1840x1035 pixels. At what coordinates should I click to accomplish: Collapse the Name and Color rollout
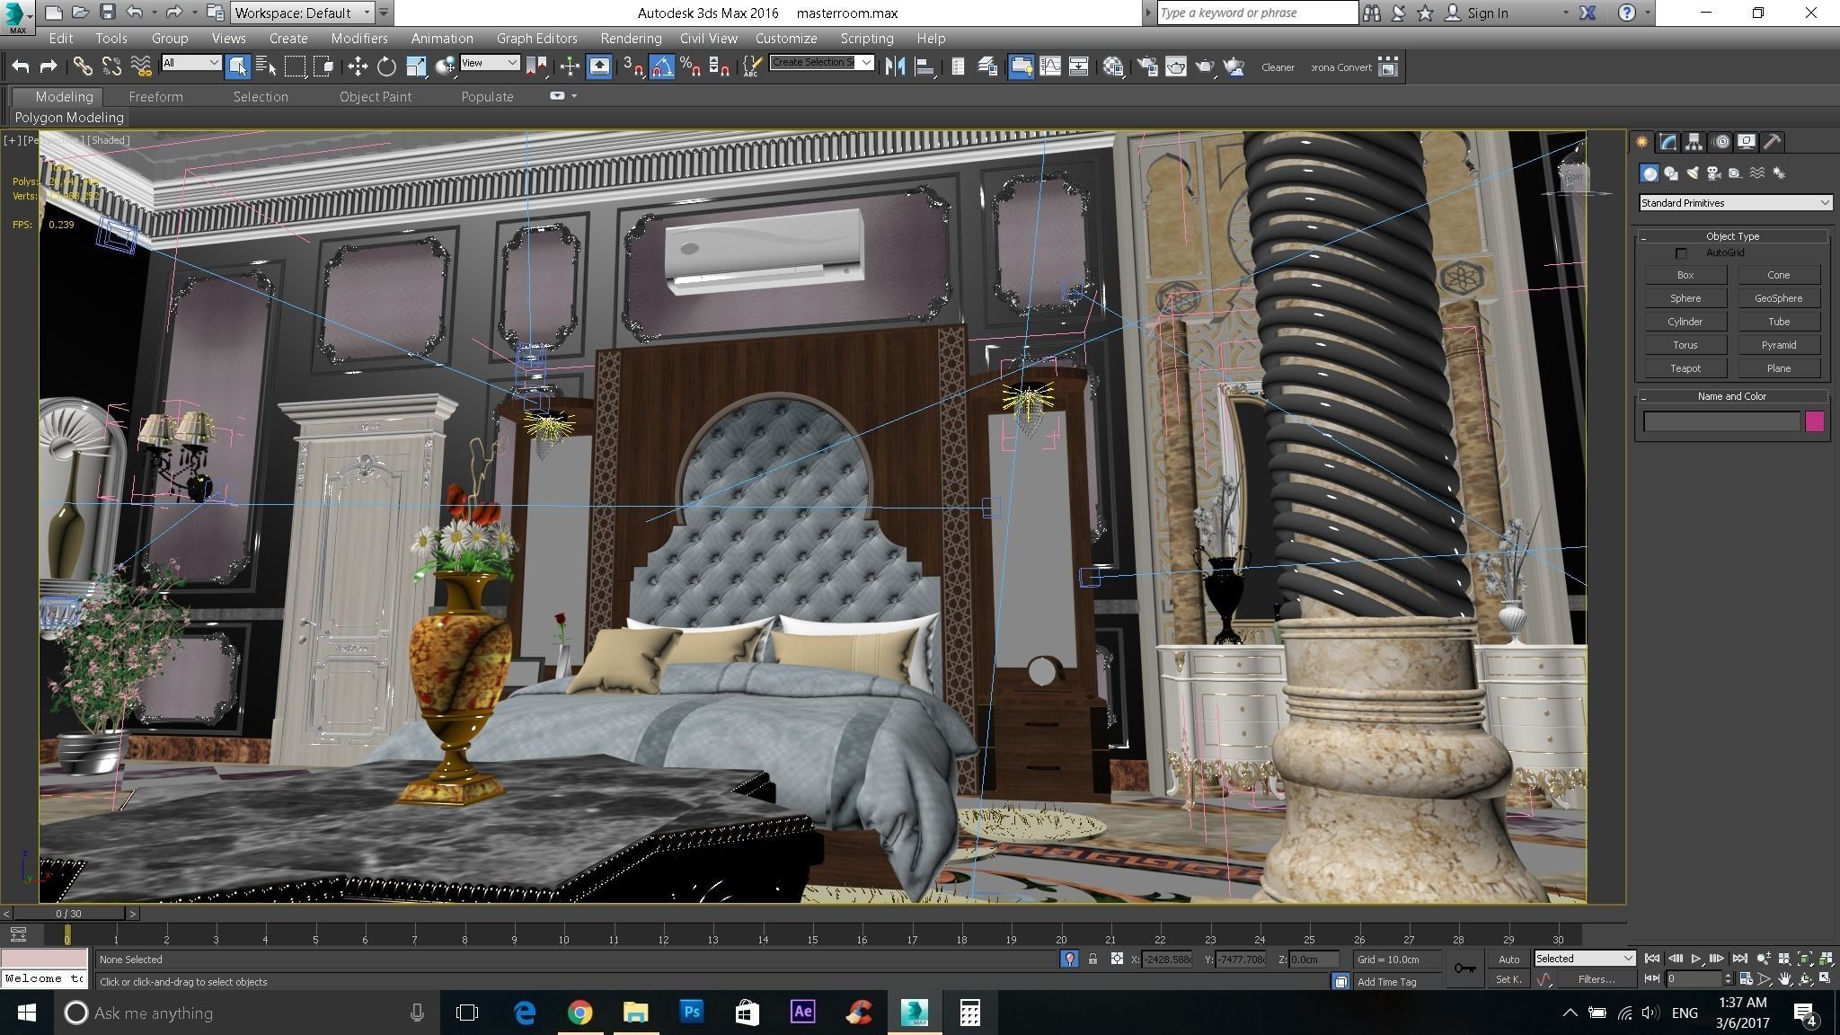click(1732, 396)
